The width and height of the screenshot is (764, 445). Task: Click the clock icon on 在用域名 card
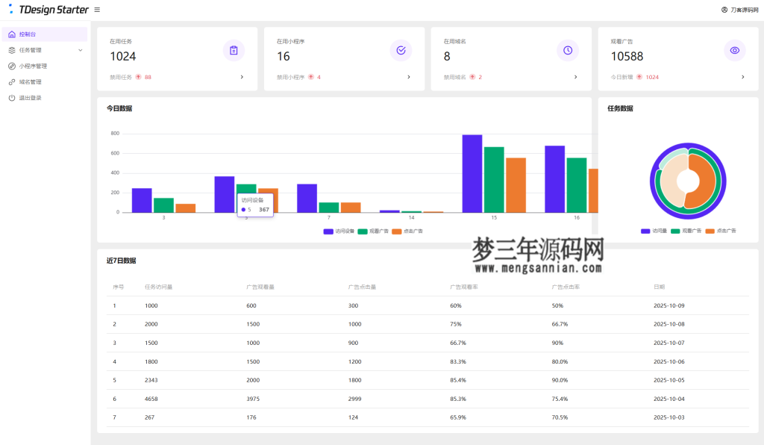[568, 50]
